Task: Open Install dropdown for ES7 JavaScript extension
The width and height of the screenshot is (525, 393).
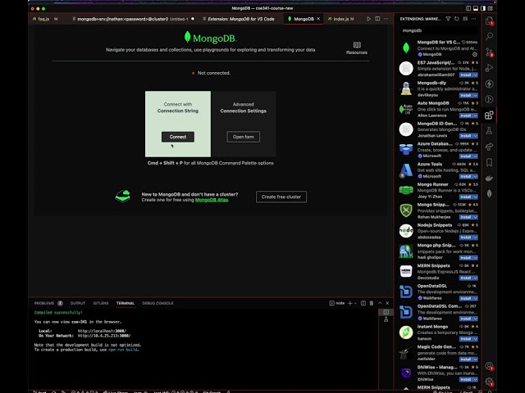Action: (x=476, y=75)
